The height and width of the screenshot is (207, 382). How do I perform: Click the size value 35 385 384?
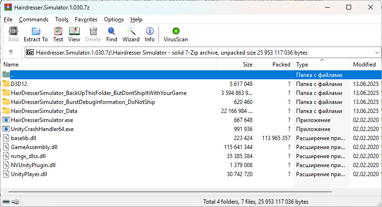[240, 156]
